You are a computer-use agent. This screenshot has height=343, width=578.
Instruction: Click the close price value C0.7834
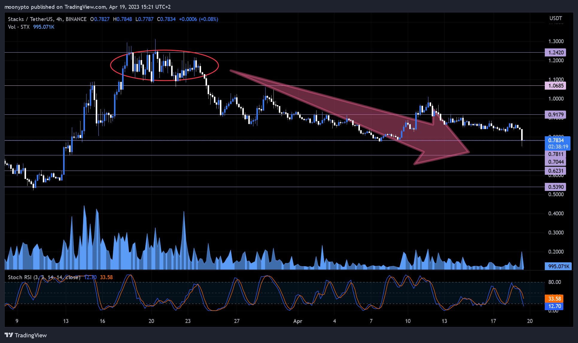pos(166,19)
